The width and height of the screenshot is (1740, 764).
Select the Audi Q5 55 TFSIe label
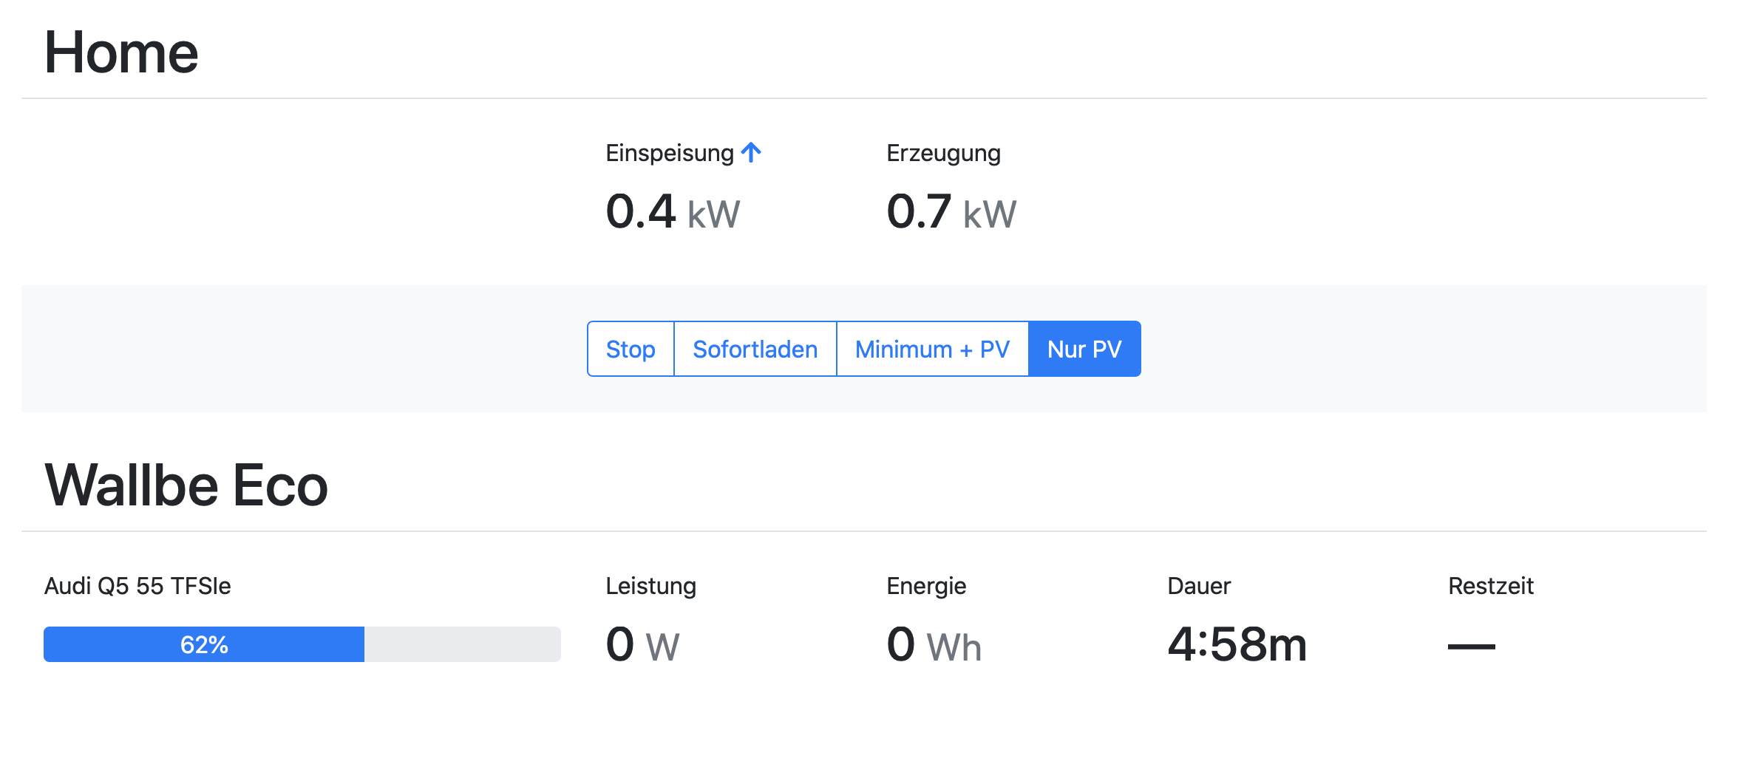coord(137,586)
